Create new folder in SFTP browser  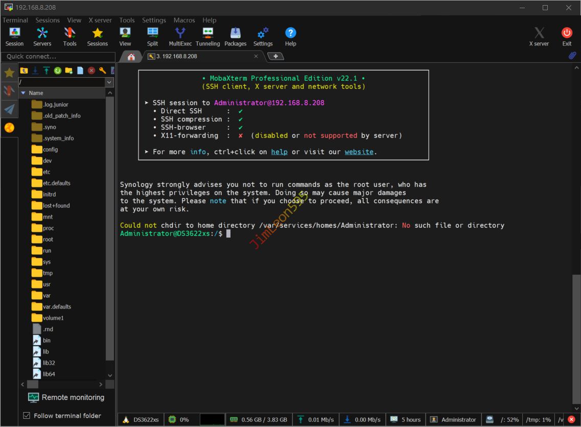pos(69,70)
